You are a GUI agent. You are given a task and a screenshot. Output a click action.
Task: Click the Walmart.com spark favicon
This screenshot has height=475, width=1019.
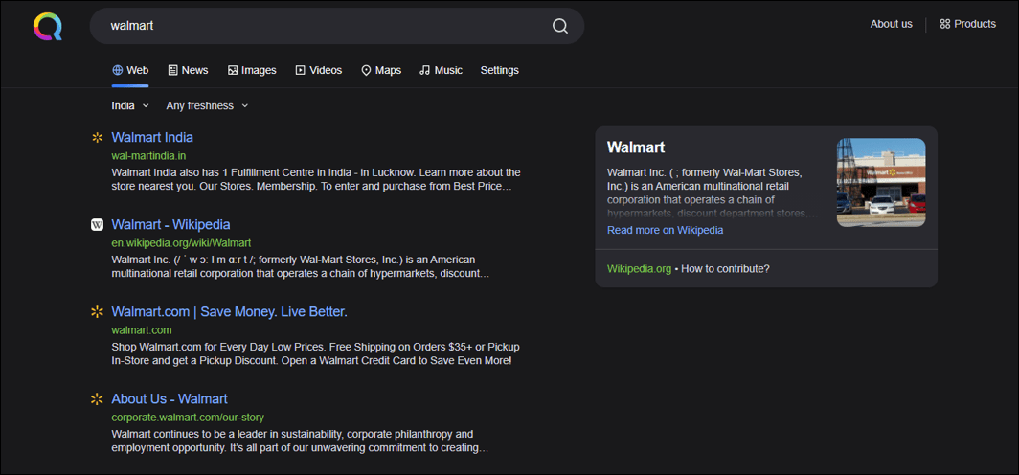(x=97, y=312)
